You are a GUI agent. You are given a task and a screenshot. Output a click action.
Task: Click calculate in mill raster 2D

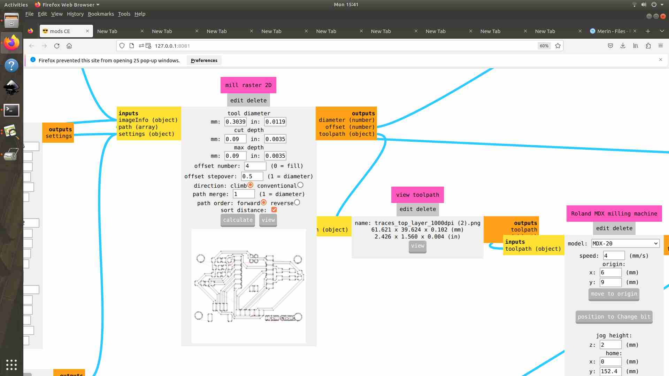pyautogui.click(x=238, y=220)
